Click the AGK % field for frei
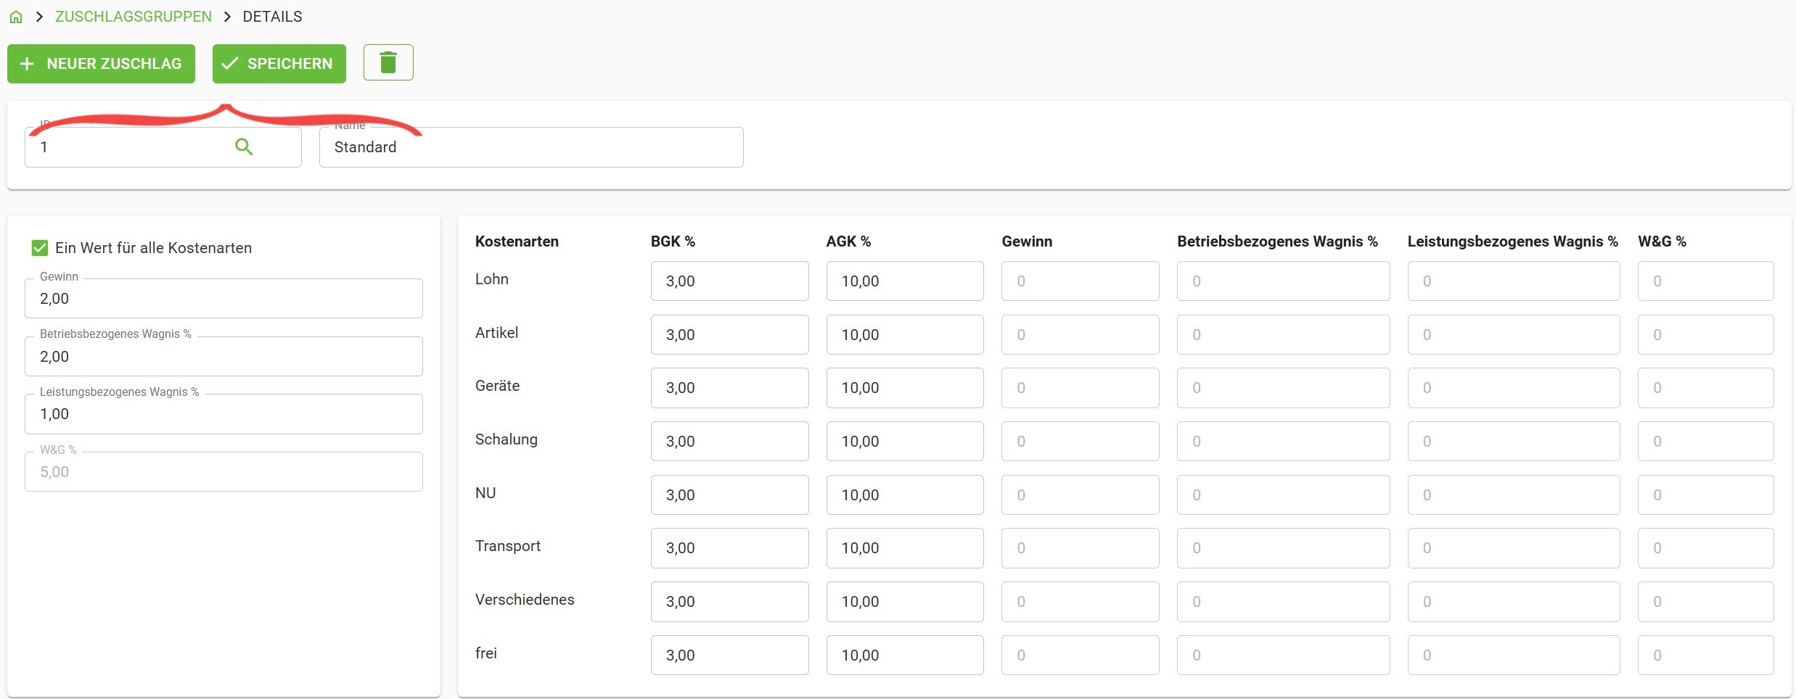This screenshot has width=1796, height=699. (904, 655)
